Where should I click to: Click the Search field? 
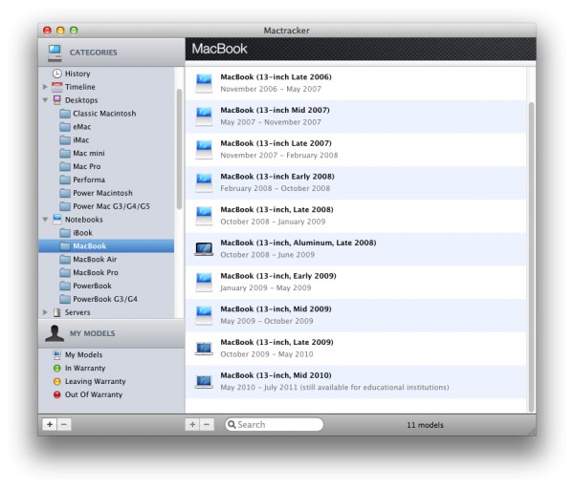275,424
